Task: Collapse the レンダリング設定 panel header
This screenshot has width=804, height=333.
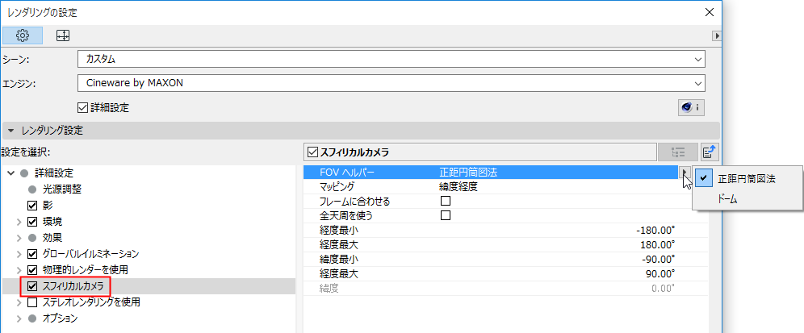Action: (x=11, y=130)
